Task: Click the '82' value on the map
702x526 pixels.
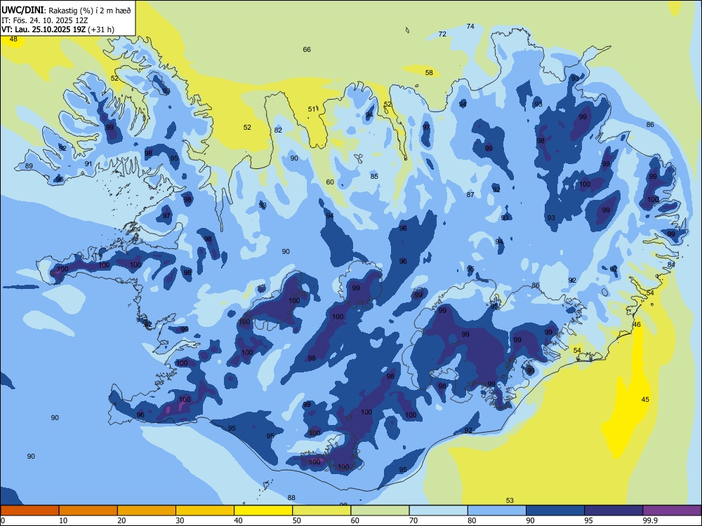Action: (279, 130)
